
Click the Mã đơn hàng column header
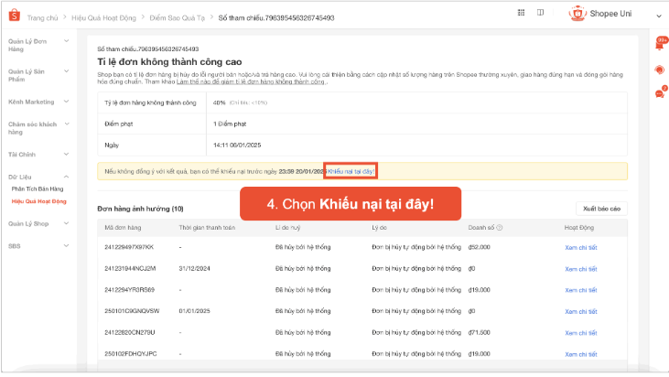click(x=123, y=228)
